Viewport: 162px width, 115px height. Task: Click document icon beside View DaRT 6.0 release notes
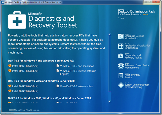pyautogui.click(x=58, y=86)
